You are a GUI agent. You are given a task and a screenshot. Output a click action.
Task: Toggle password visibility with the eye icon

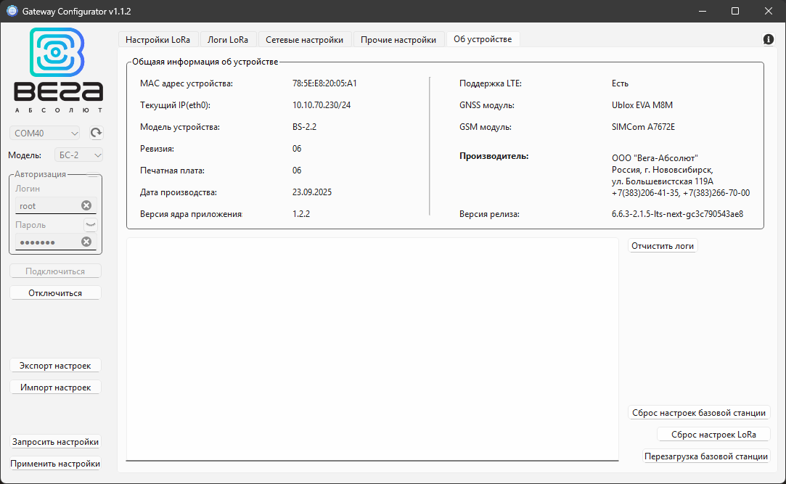click(x=92, y=224)
